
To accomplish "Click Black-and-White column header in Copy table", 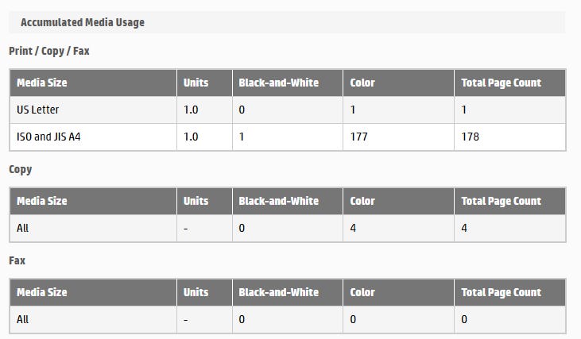I will [278, 201].
